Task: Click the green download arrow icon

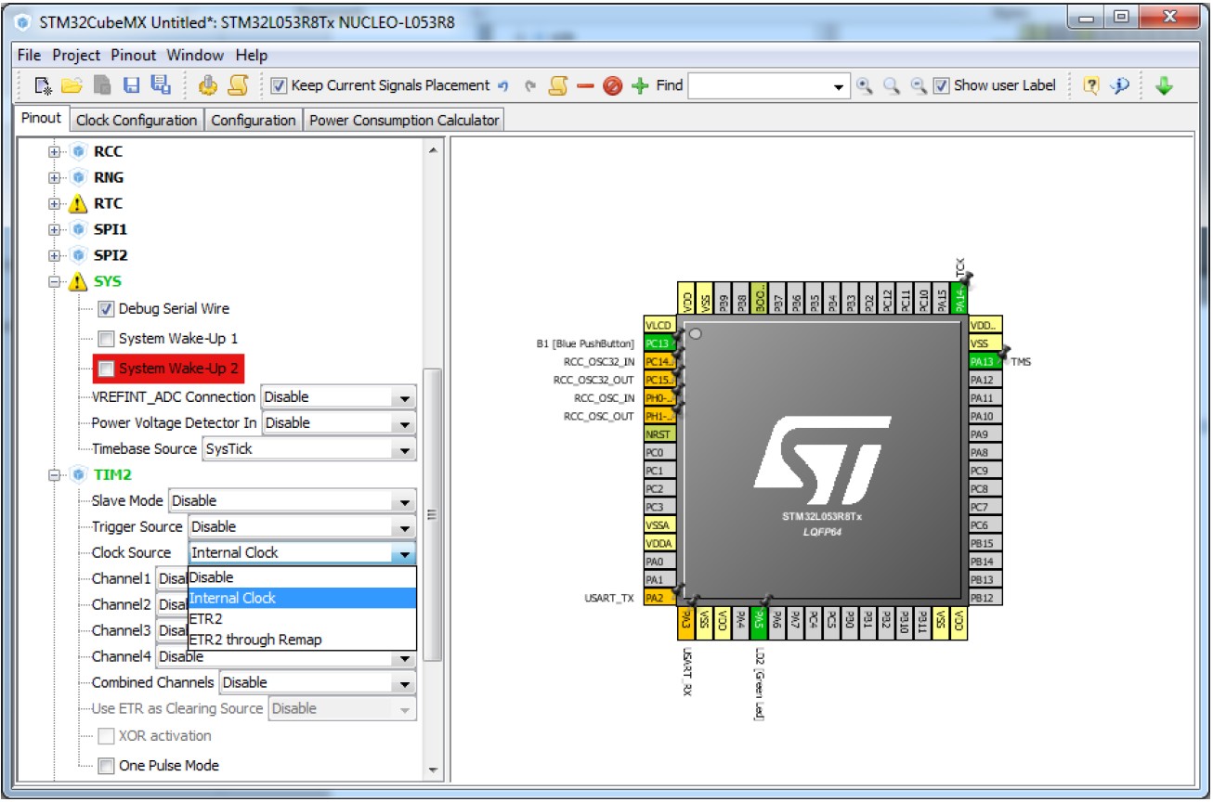Action: [1164, 86]
